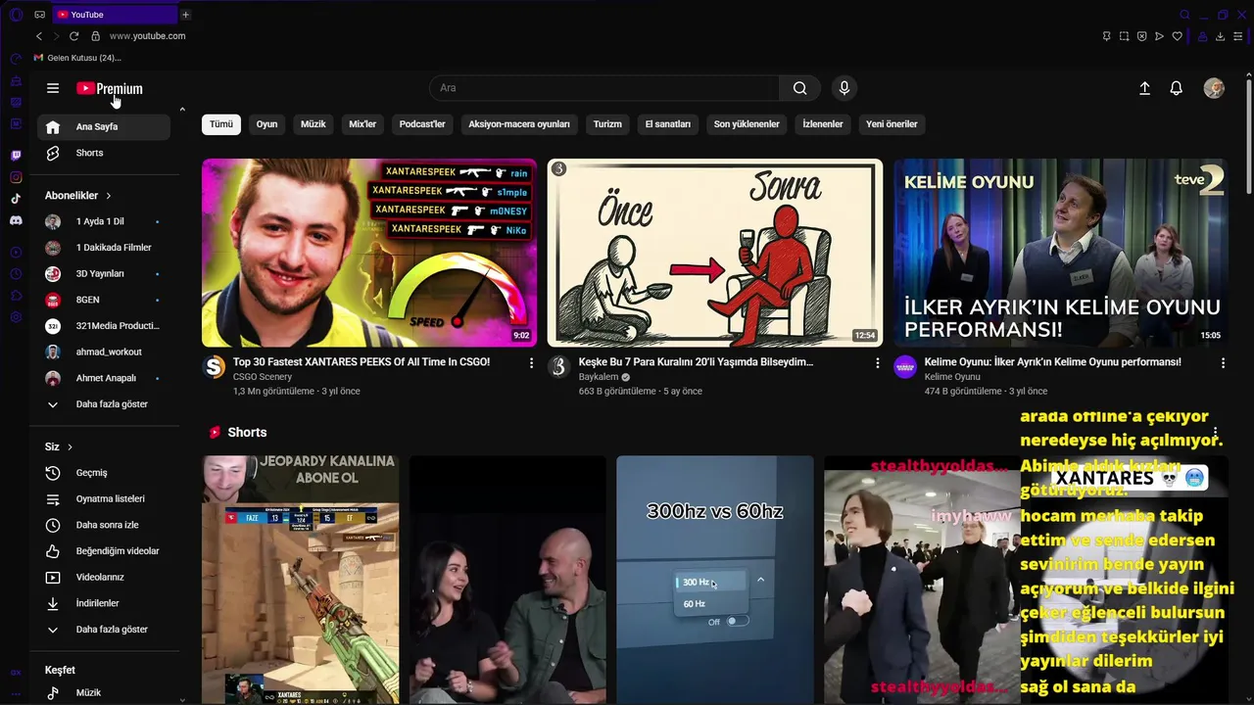Select the Tümü filter chip
This screenshot has height=705, width=1254.
221,124
